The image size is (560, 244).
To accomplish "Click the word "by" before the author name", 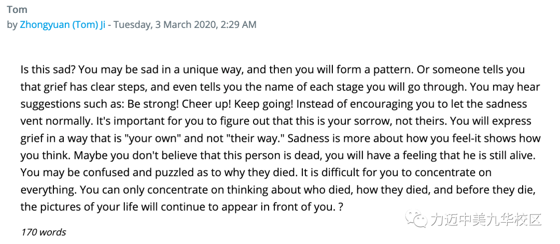I will coord(12,25).
